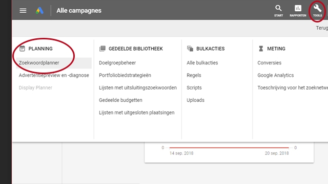This screenshot has height=184, width=328.
Task: Open Advertentiepreview en -diagnose
Action: pyautogui.click(x=54, y=75)
